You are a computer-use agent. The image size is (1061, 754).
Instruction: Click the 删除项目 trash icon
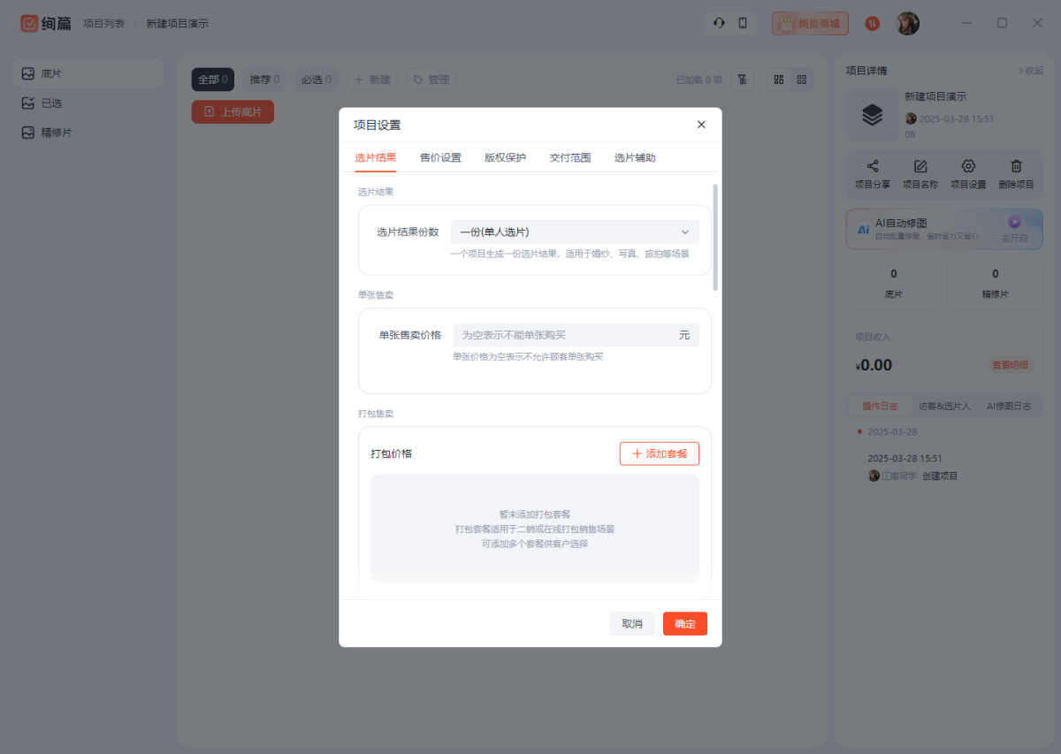pos(1016,166)
